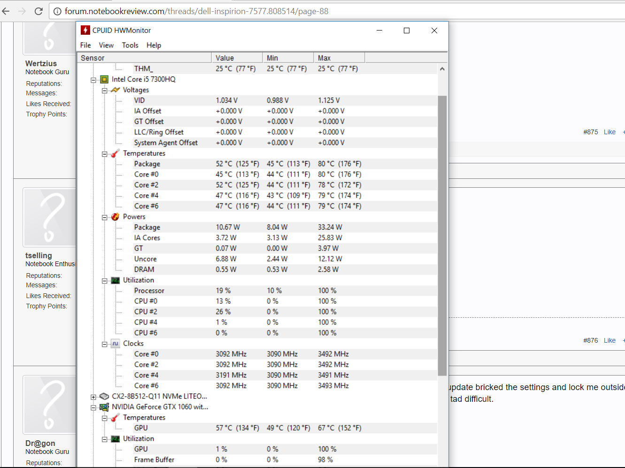Open the Tools menu

coord(130,45)
